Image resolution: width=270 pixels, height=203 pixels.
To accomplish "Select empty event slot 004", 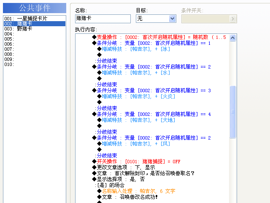I will pos(35,34).
